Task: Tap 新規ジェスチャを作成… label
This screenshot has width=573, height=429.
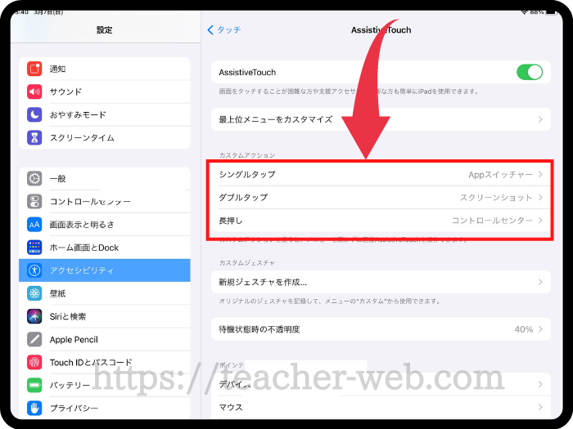Action: coord(263,282)
